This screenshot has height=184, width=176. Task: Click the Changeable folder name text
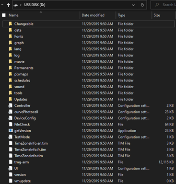24,24
